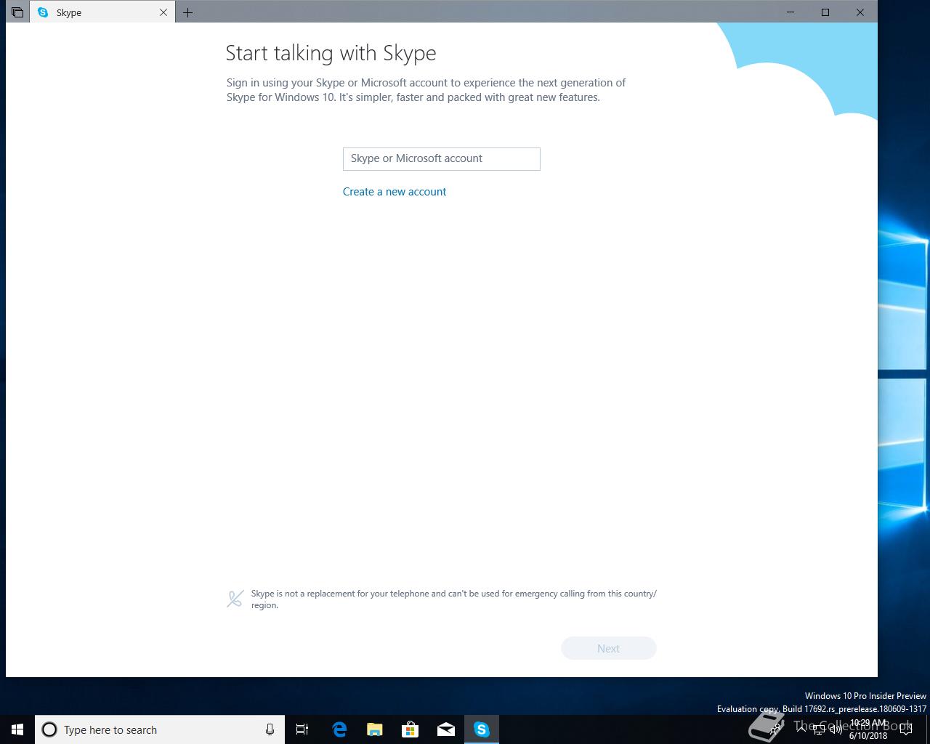Minimize the Skype window
Image resolution: width=930 pixels, height=744 pixels.
pos(790,12)
